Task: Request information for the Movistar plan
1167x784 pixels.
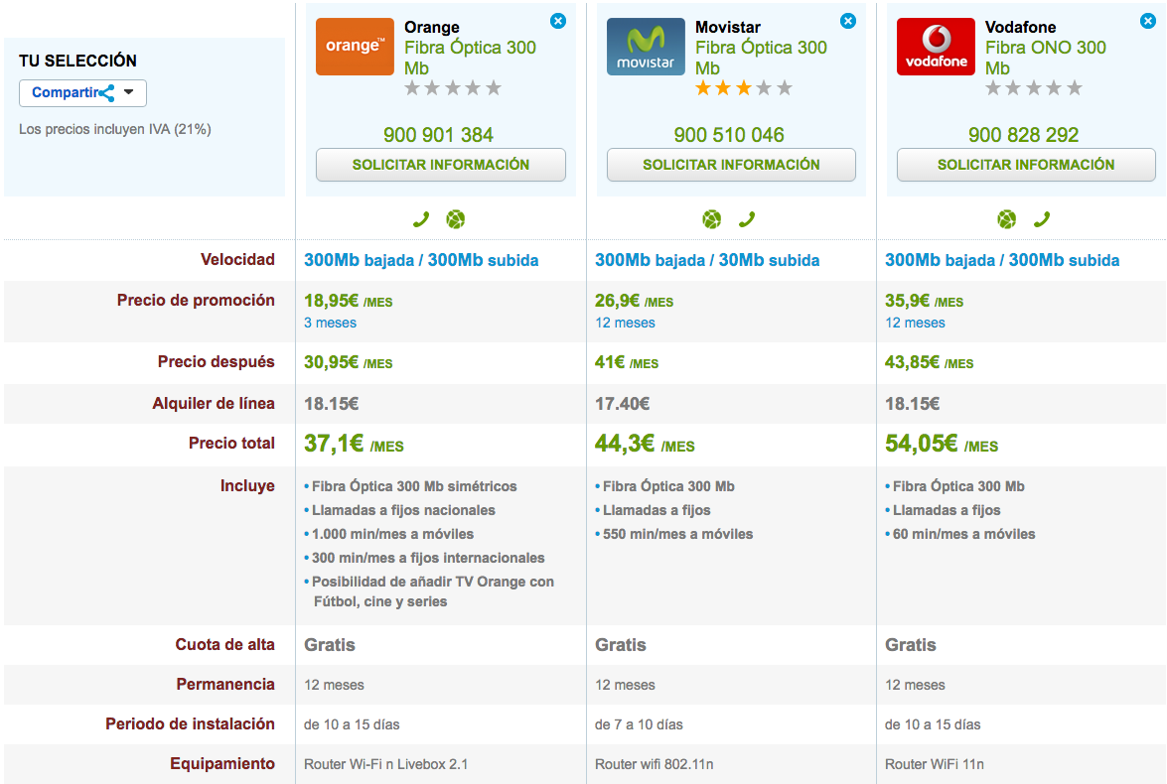Action: coord(731,165)
